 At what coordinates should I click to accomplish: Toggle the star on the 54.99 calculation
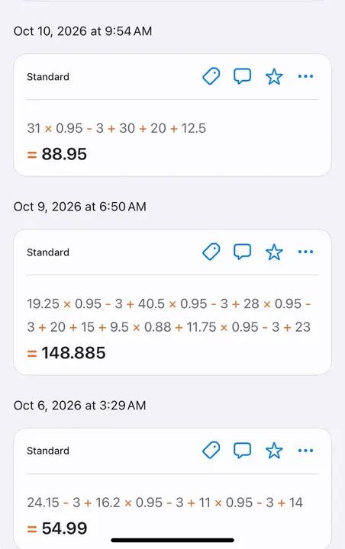tap(274, 451)
